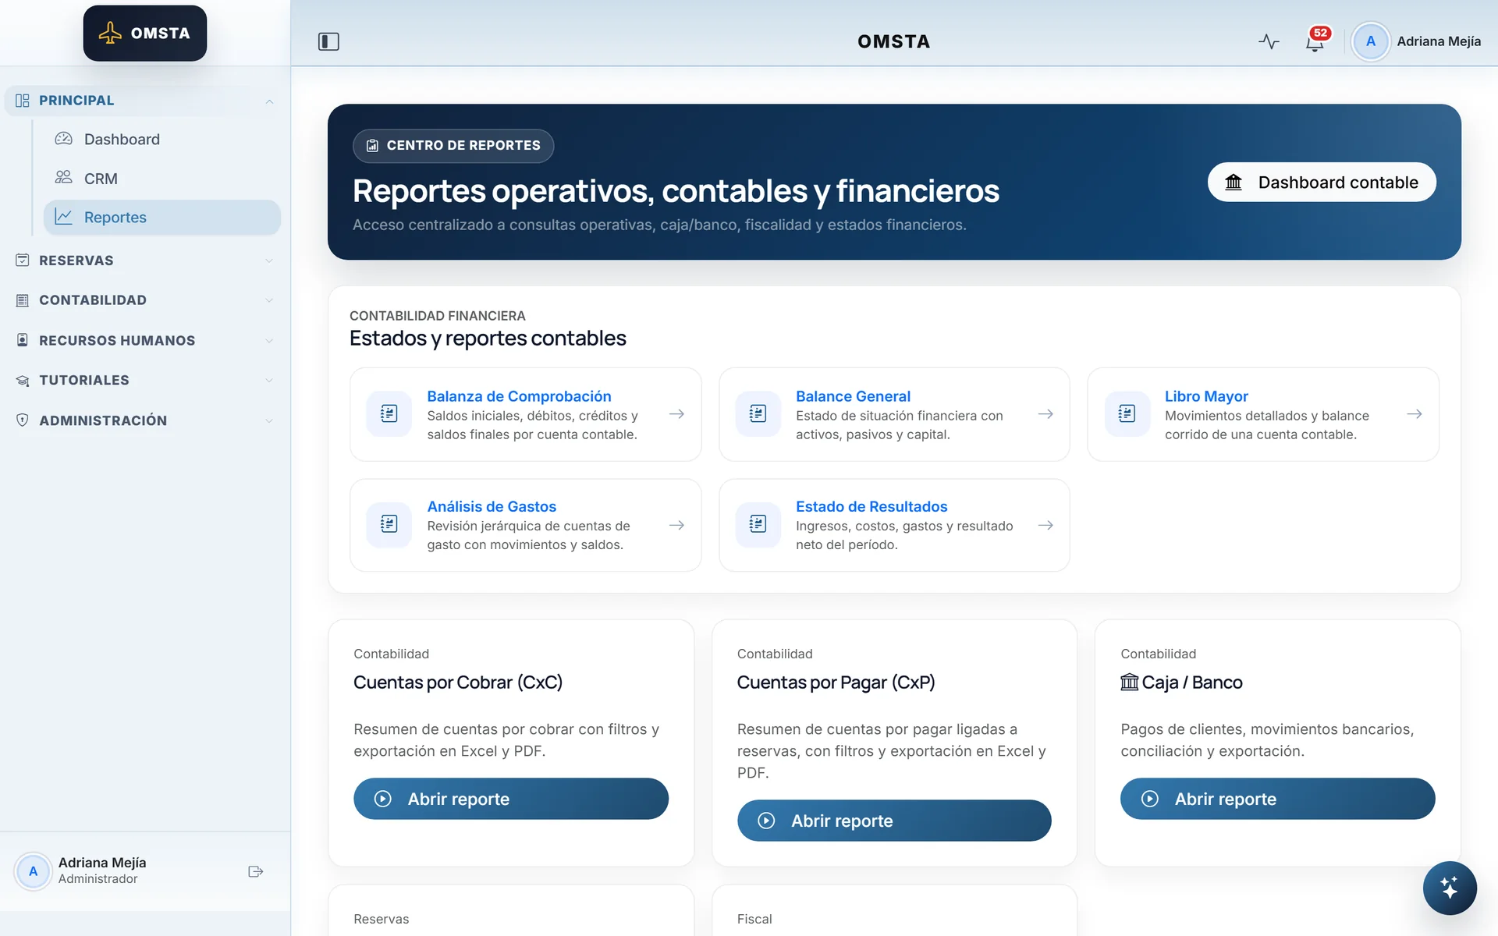This screenshot has height=936, width=1498.
Task: Expand the ADMINISTRACIÓN section
Action: 145,420
